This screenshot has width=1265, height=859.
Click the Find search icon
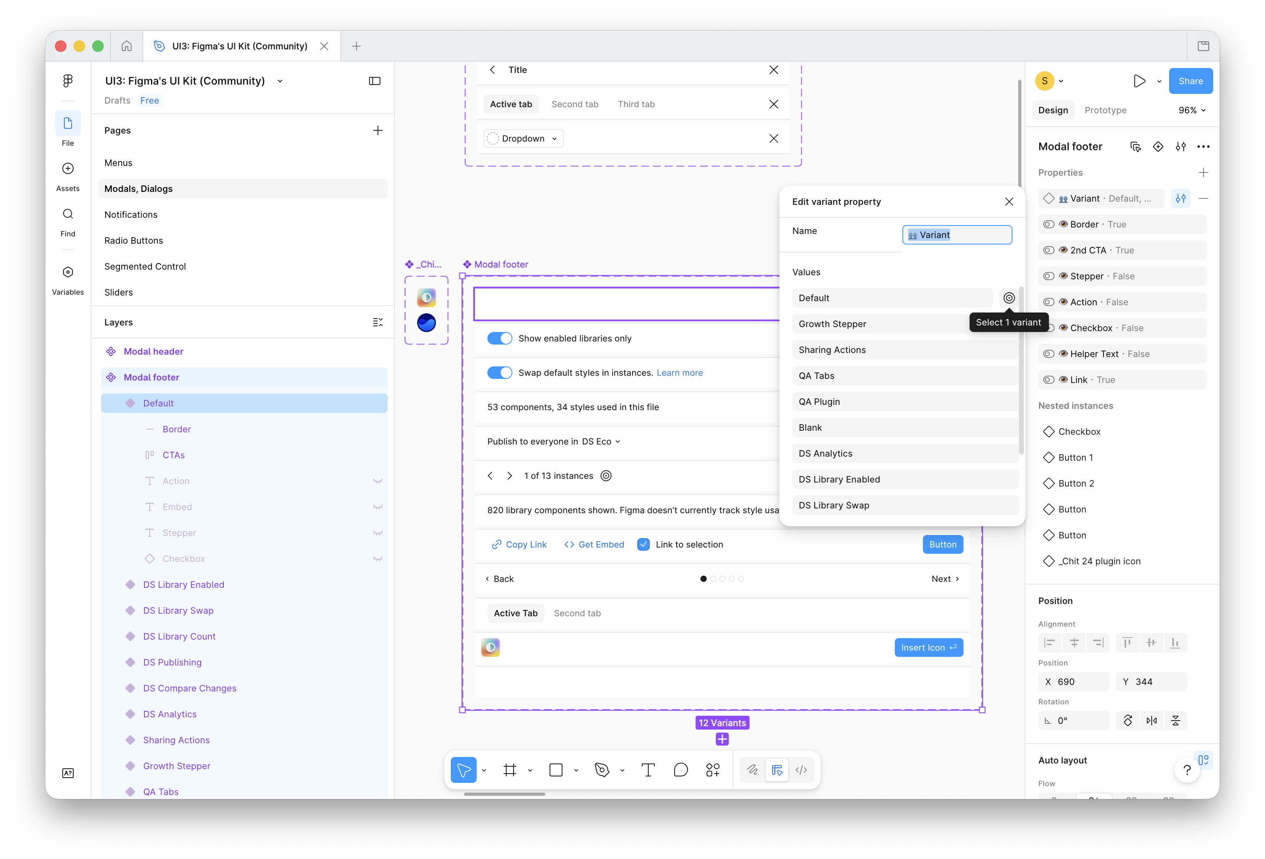[68, 214]
